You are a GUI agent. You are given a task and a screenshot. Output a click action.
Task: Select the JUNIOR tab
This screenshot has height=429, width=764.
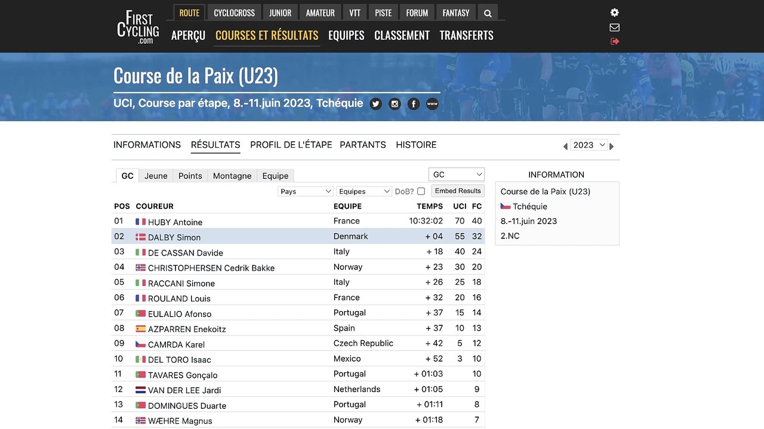(280, 13)
